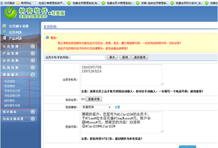Screen dimensions: 218x148
Task: Click the 纳客软件 green logo
Action: pos(11,13)
